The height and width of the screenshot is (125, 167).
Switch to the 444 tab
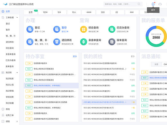coord(132,12)
